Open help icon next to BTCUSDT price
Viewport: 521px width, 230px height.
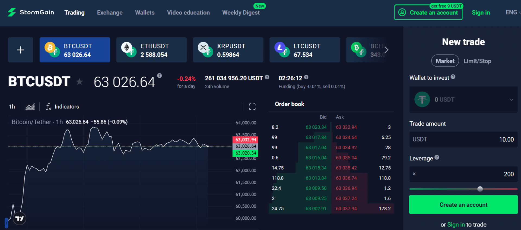[160, 76]
